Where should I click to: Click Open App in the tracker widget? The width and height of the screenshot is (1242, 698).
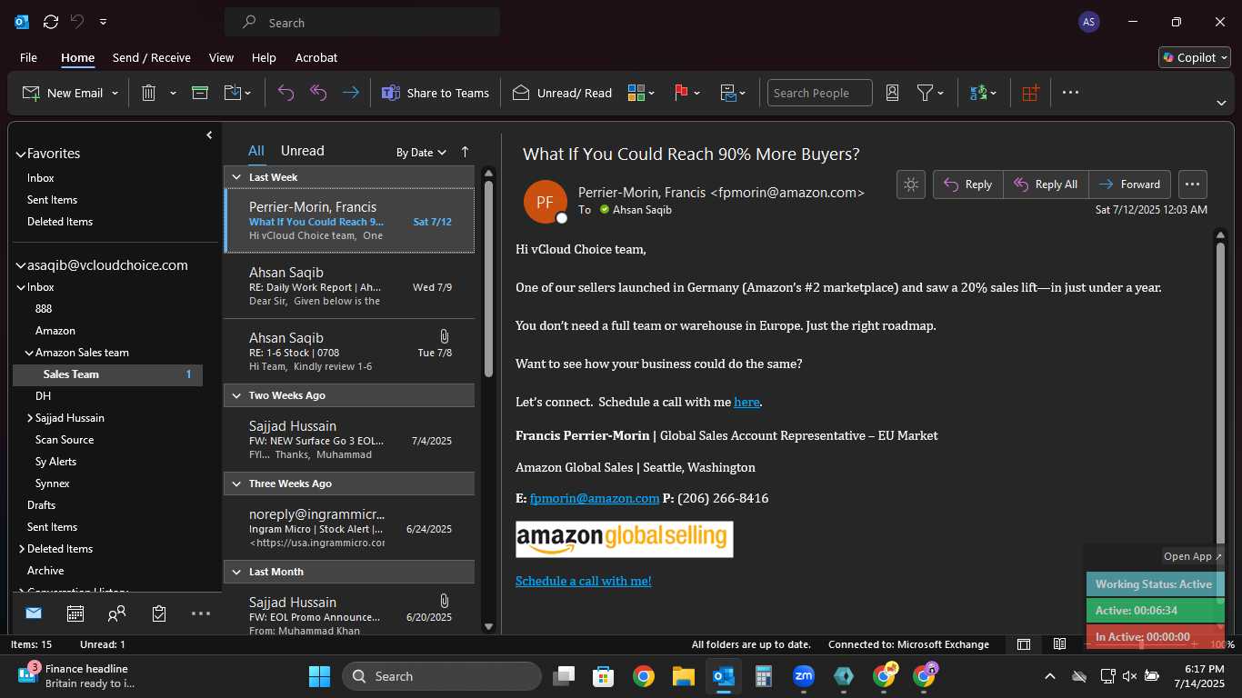1192,556
